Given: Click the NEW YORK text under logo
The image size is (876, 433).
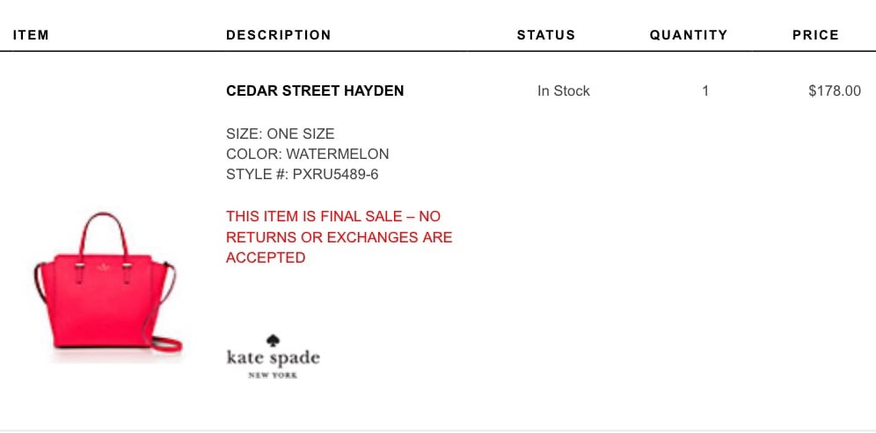Looking at the screenshot, I should [273, 376].
